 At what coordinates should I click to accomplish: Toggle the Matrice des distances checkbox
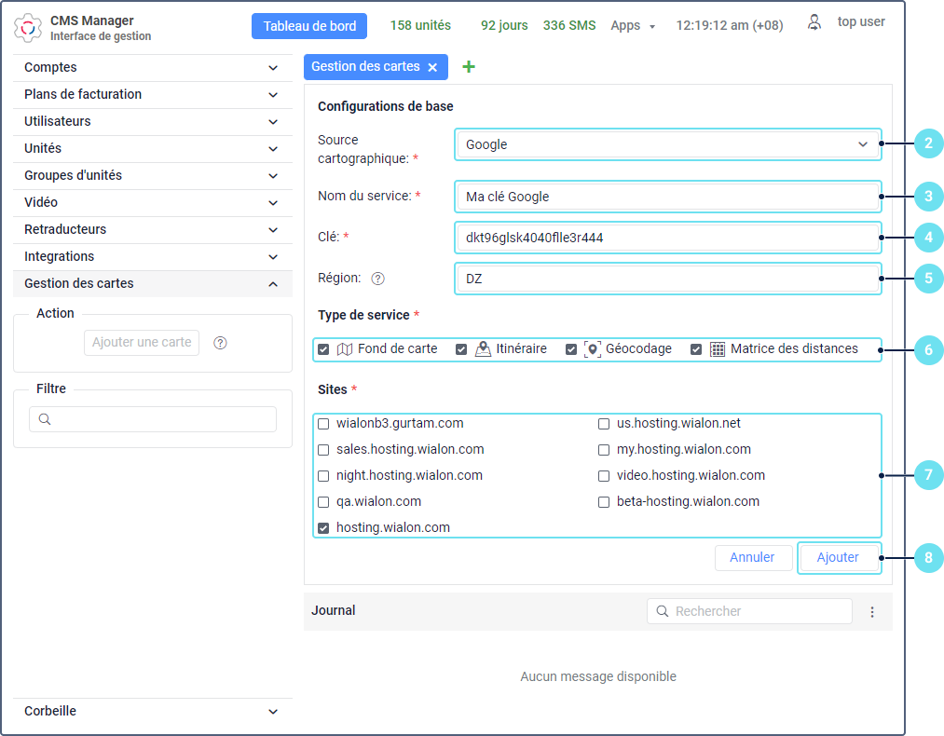pos(696,349)
